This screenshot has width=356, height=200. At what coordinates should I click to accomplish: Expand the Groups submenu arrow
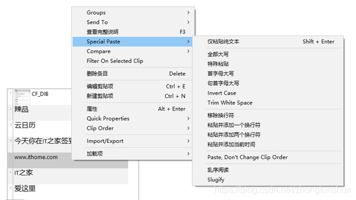(x=188, y=12)
